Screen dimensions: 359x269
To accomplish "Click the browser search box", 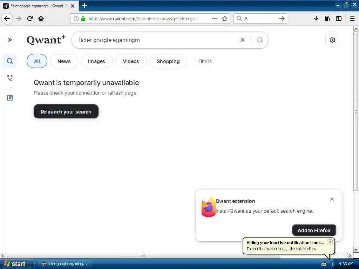I will (261, 19).
